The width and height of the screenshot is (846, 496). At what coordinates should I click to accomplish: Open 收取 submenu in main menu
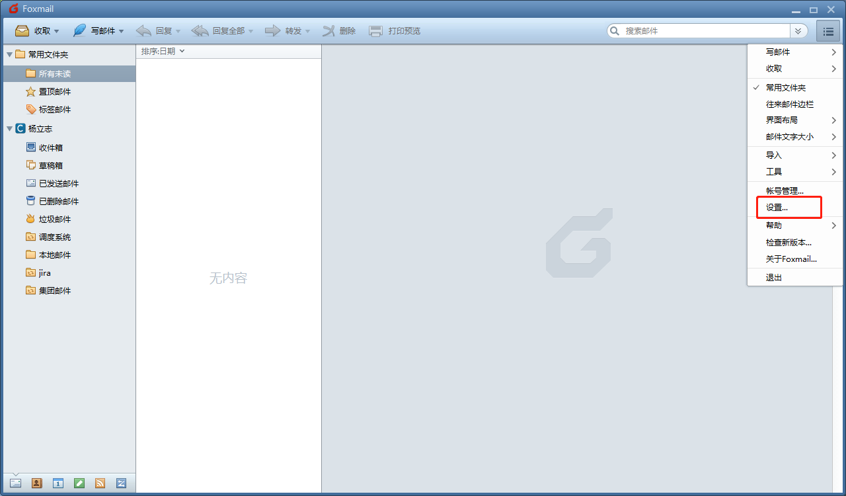[795, 68]
